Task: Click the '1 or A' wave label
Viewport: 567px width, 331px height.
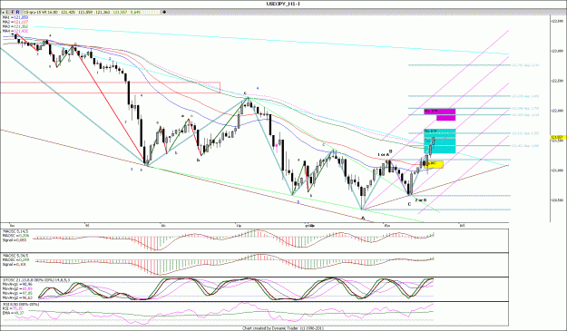Action: (384, 154)
